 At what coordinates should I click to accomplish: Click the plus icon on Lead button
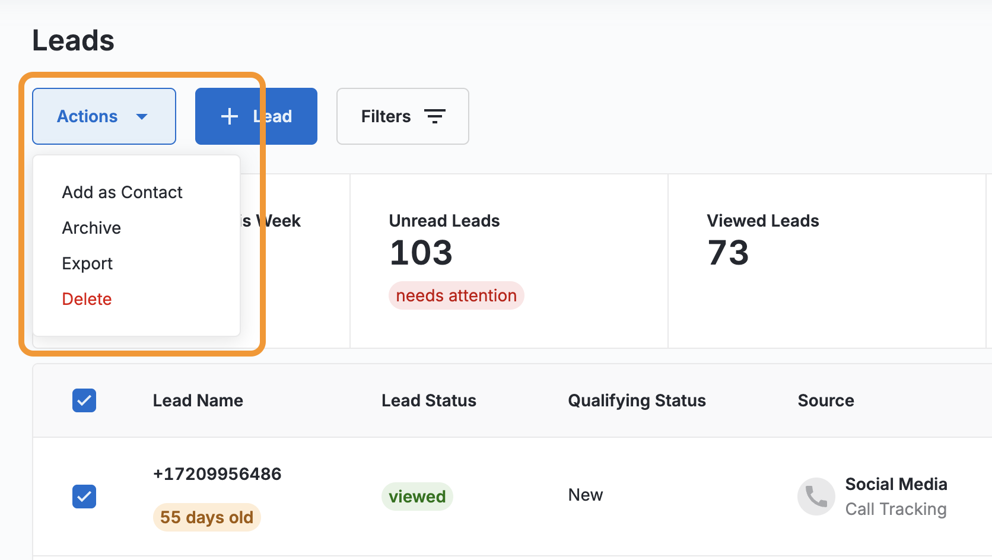[x=230, y=116]
